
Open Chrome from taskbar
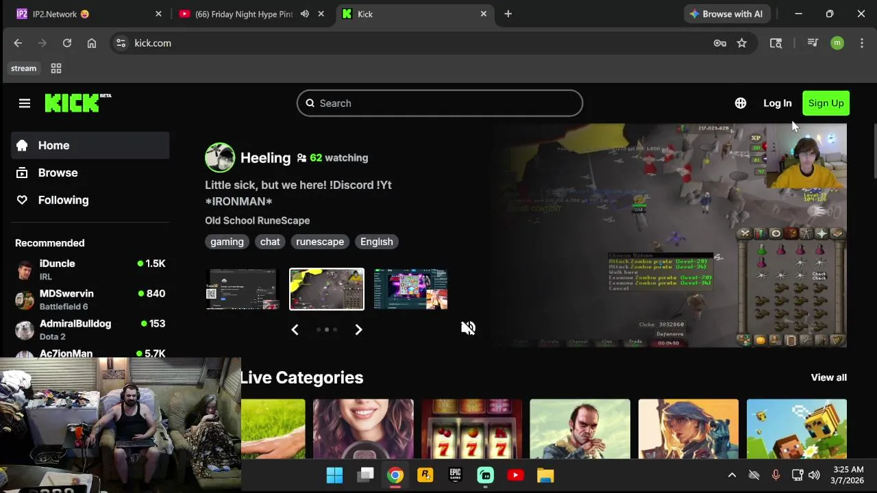(x=395, y=475)
